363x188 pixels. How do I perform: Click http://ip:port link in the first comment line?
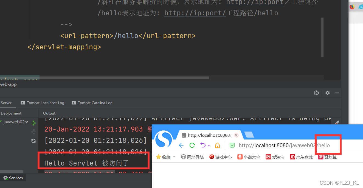(x=255, y=2)
